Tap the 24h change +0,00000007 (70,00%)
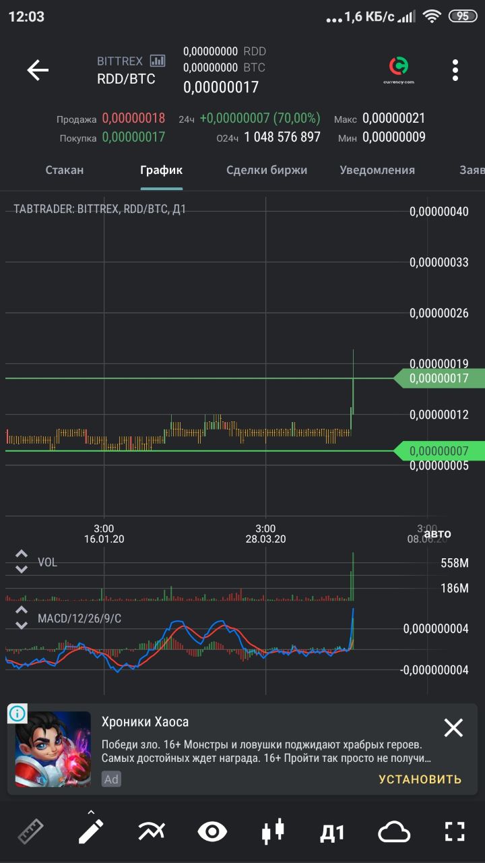 point(260,118)
